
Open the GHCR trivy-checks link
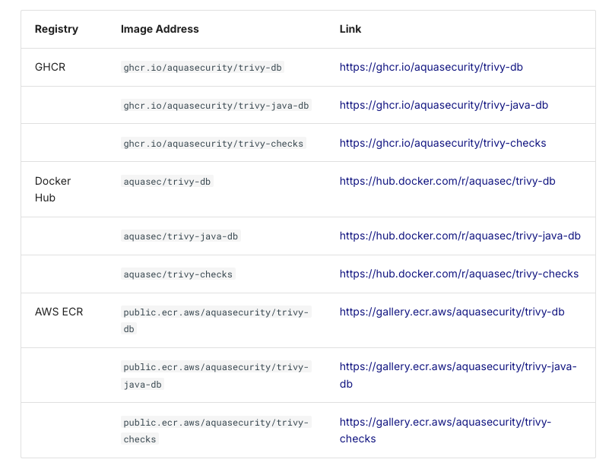(442, 143)
